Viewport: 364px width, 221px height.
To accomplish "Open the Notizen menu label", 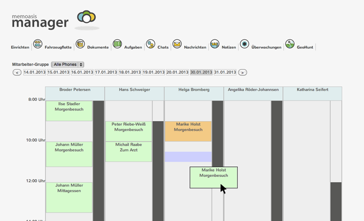I will pyautogui.click(x=228, y=47).
